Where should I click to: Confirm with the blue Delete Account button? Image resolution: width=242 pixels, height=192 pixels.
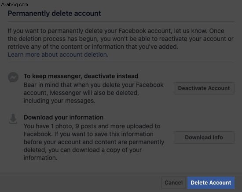tap(211, 183)
